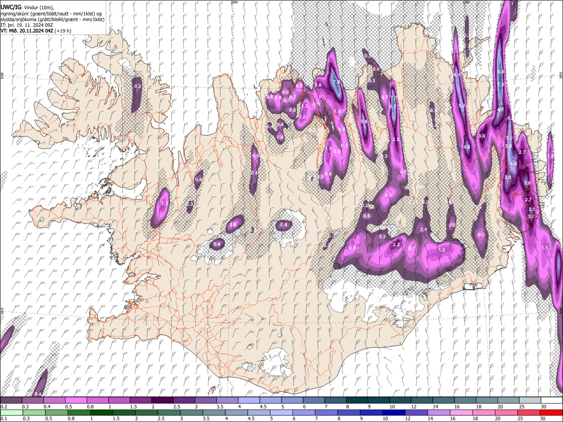Pick the darkest purple 2 snow-scale swatch
This screenshot has width=563, height=422.
pyautogui.click(x=162, y=400)
